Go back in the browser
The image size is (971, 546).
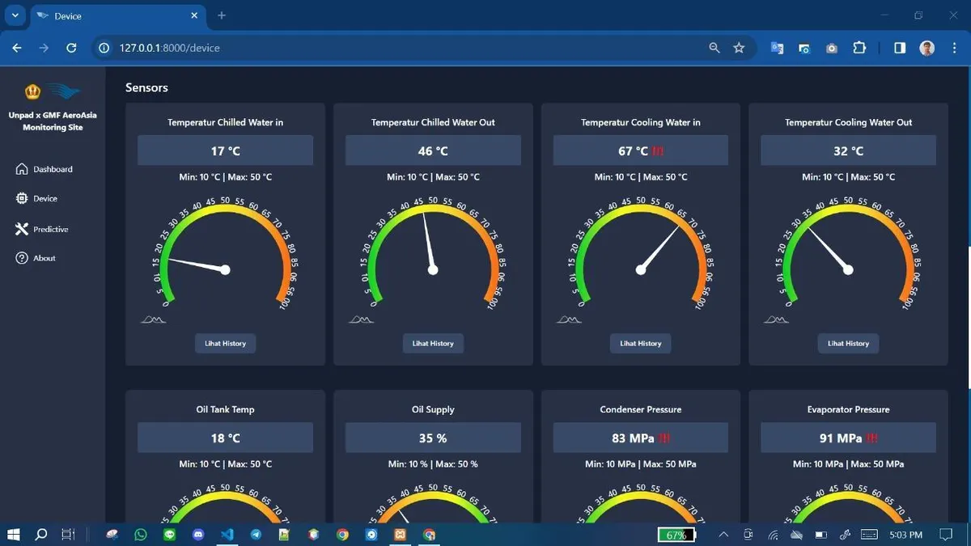point(17,48)
